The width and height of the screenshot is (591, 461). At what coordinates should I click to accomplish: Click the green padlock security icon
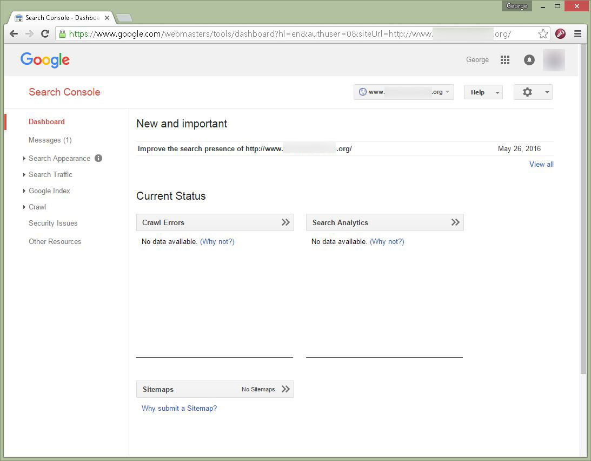(x=62, y=34)
